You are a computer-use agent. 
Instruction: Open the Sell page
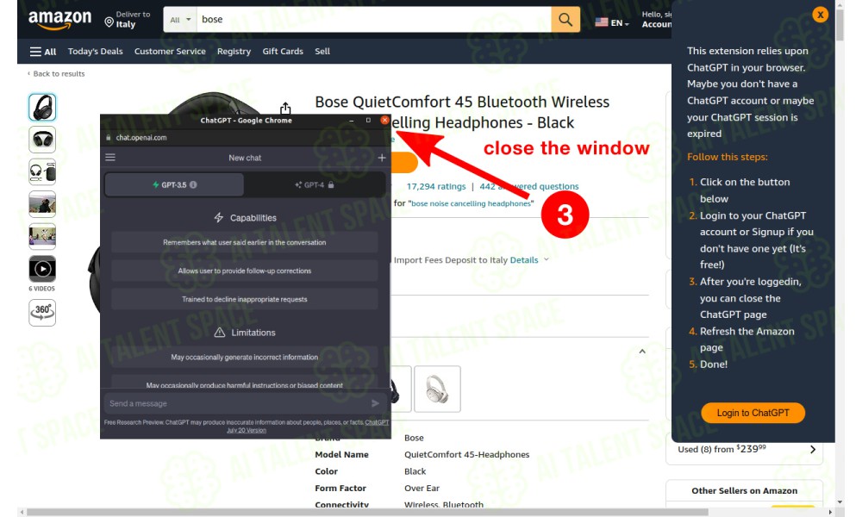click(322, 51)
